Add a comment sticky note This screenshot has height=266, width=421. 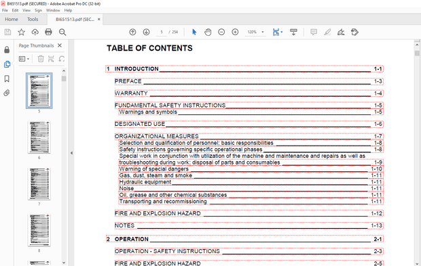pyautogui.click(x=314, y=32)
